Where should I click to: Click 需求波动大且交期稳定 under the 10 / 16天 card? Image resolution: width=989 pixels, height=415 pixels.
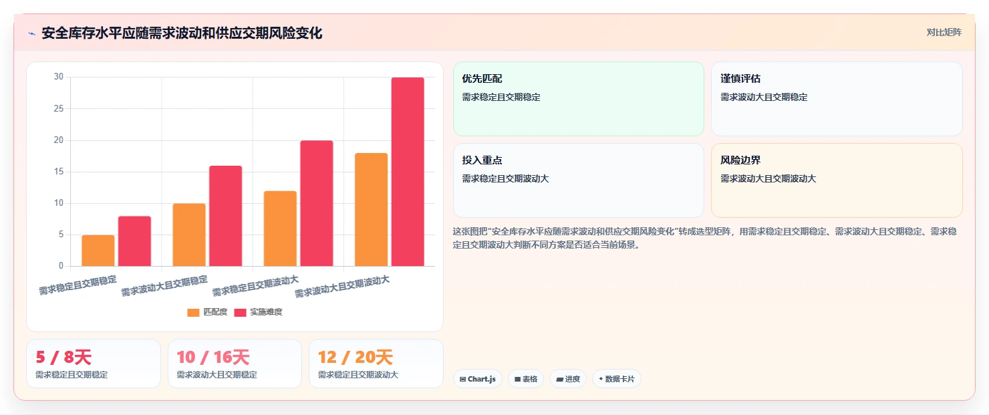pyautogui.click(x=217, y=375)
